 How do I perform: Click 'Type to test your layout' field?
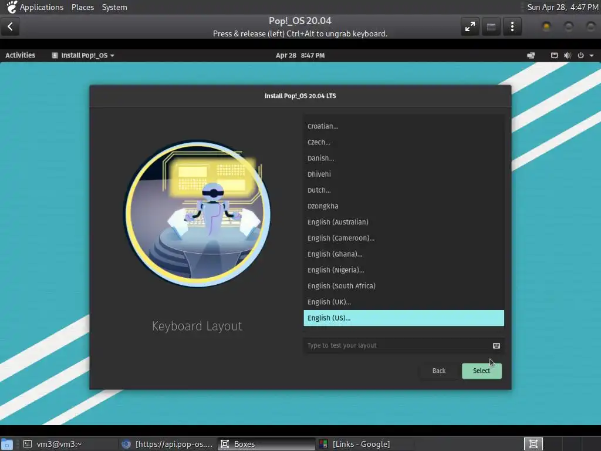[x=404, y=345]
